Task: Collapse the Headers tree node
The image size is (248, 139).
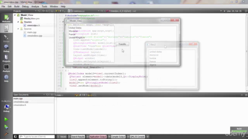Action: coord(18,22)
